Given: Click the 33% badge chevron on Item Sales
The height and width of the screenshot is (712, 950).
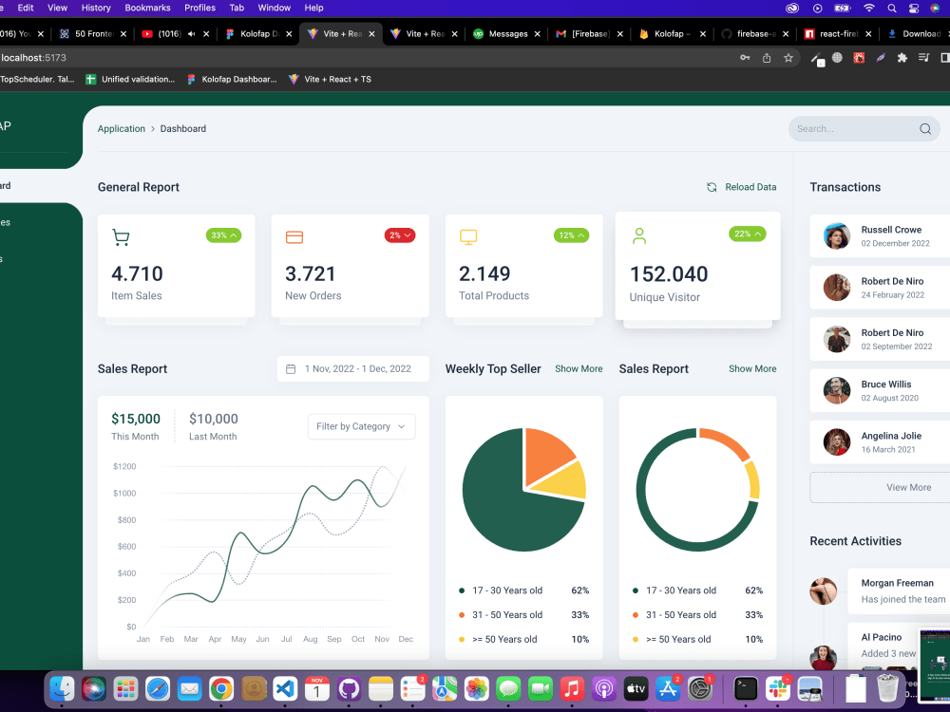Looking at the screenshot, I should pyautogui.click(x=234, y=234).
